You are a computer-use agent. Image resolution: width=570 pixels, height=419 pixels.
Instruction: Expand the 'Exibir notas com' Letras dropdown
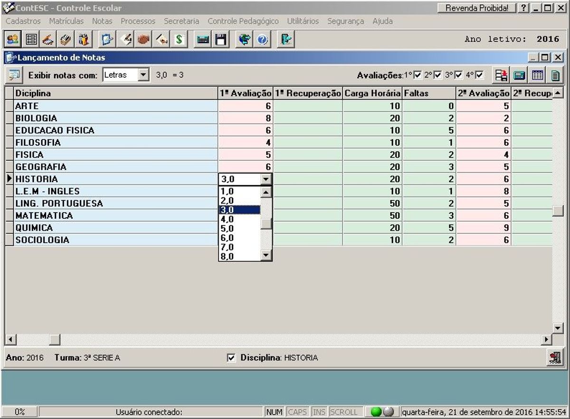(143, 75)
